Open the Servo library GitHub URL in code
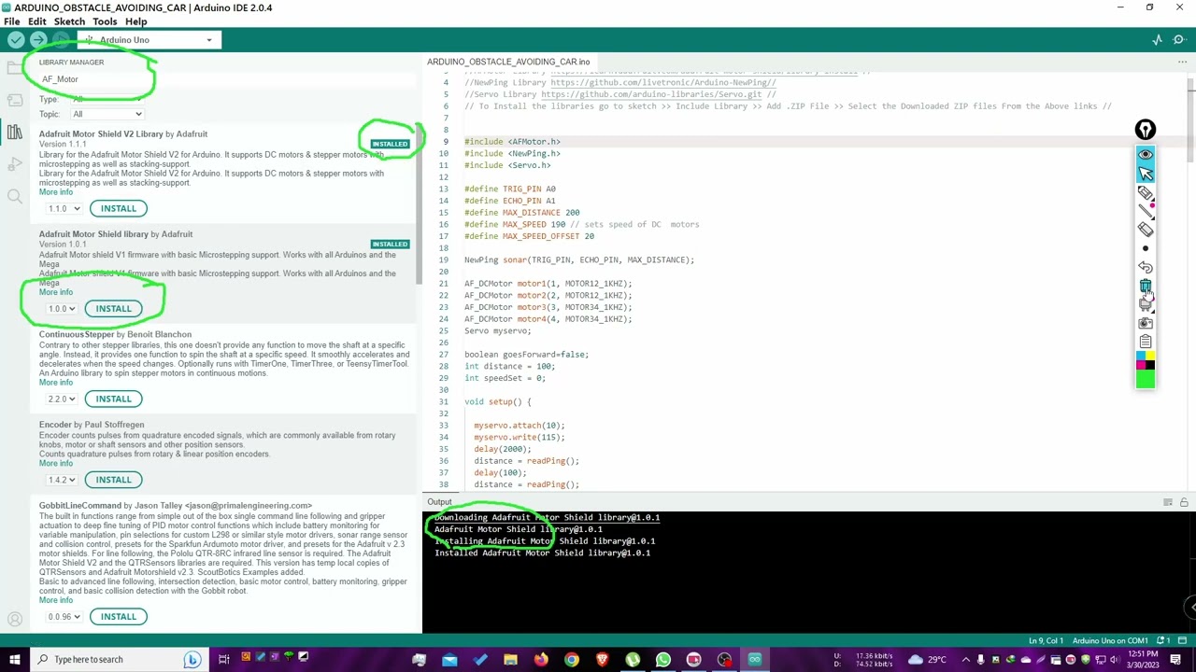Image resolution: width=1196 pixels, height=672 pixels. (x=651, y=94)
